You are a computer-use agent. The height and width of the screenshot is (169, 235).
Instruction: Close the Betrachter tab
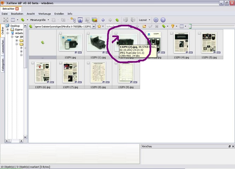point(17,9)
